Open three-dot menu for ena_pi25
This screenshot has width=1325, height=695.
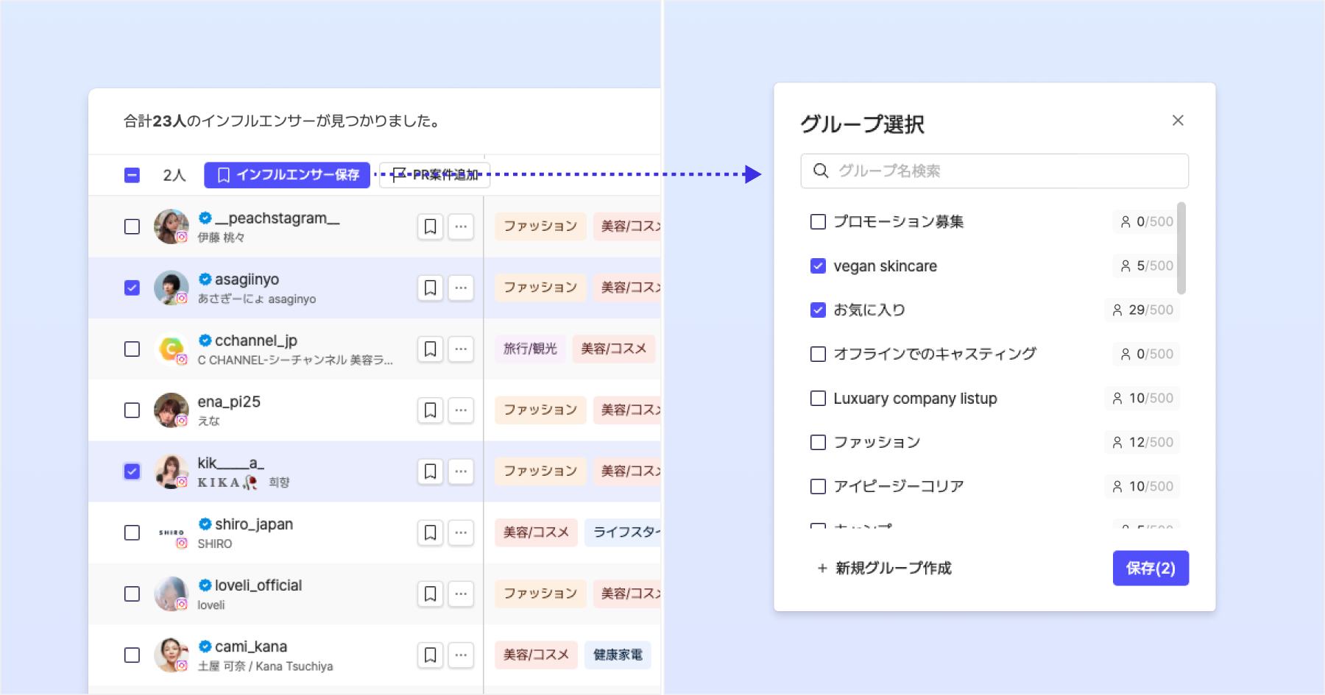[461, 410]
